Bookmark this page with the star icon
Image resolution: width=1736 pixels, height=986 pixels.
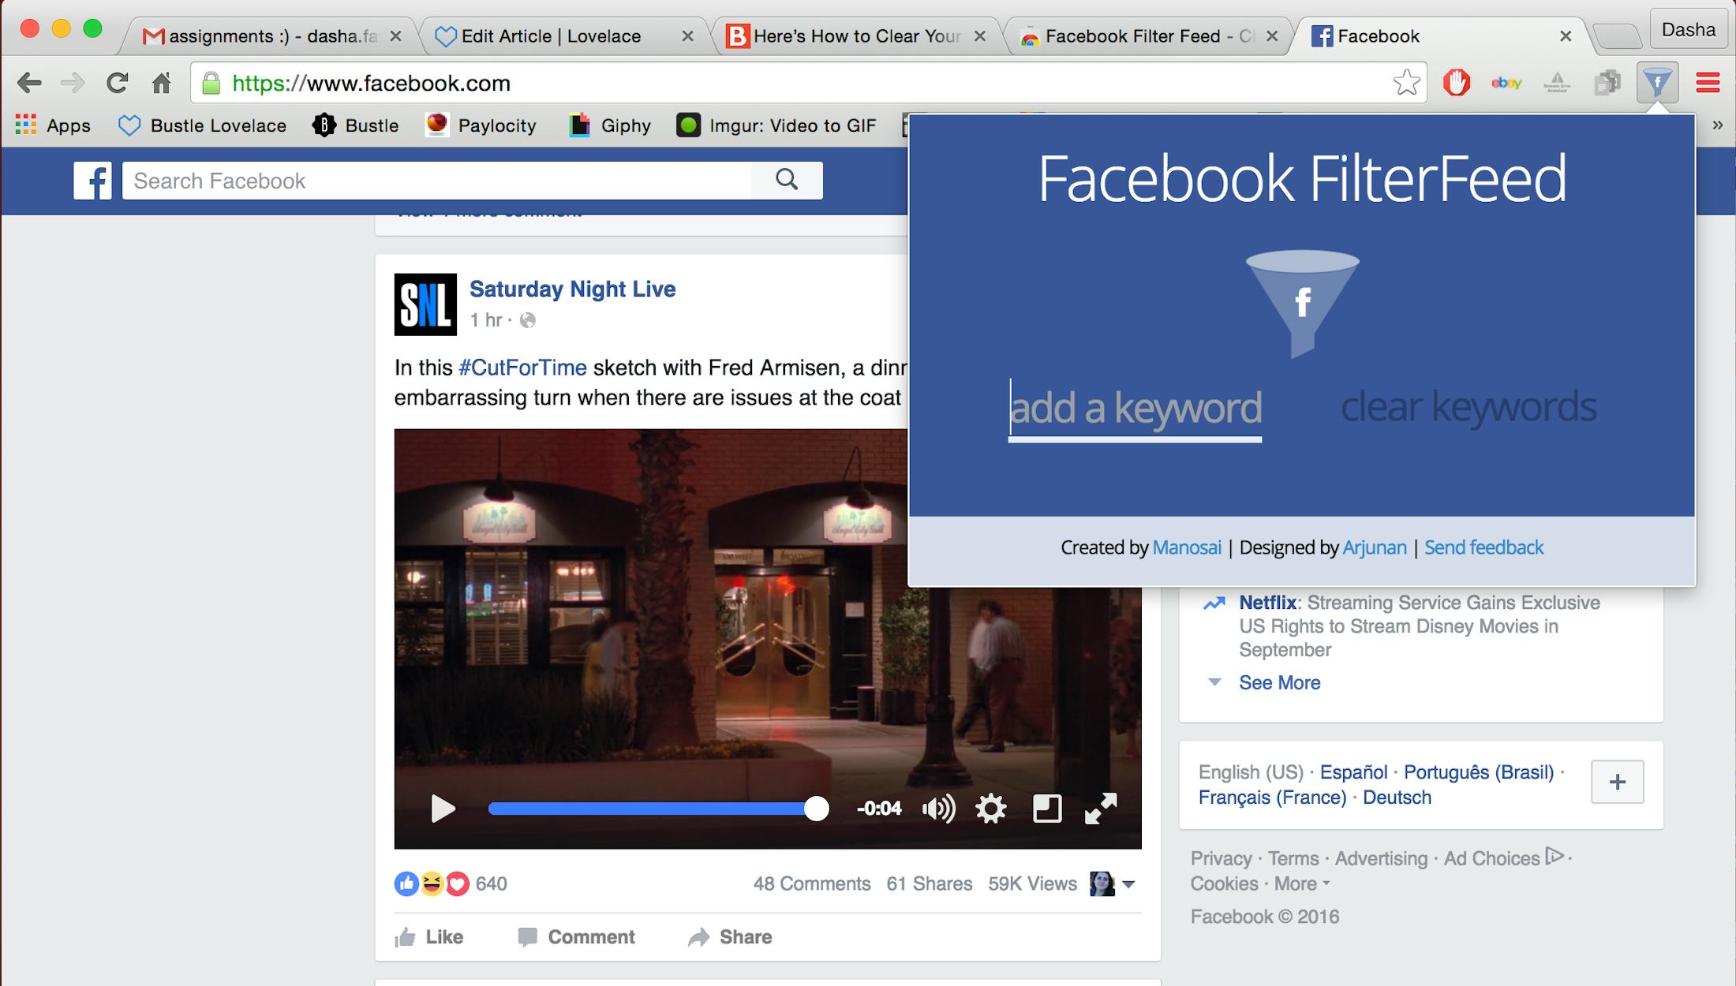1406,81
